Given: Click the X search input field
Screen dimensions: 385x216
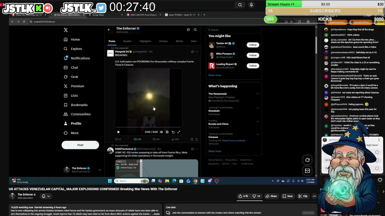Looking at the screenshot, I should (234, 30).
